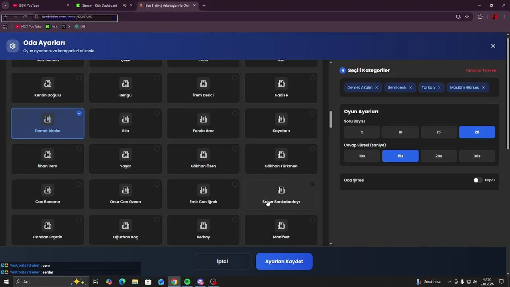Viewport: 510px width, 287px height.
Task: Select the Manifest category card
Action: click(x=281, y=230)
